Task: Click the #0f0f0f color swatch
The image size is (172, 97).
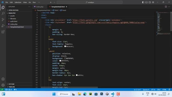Action: tap(65, 58)
